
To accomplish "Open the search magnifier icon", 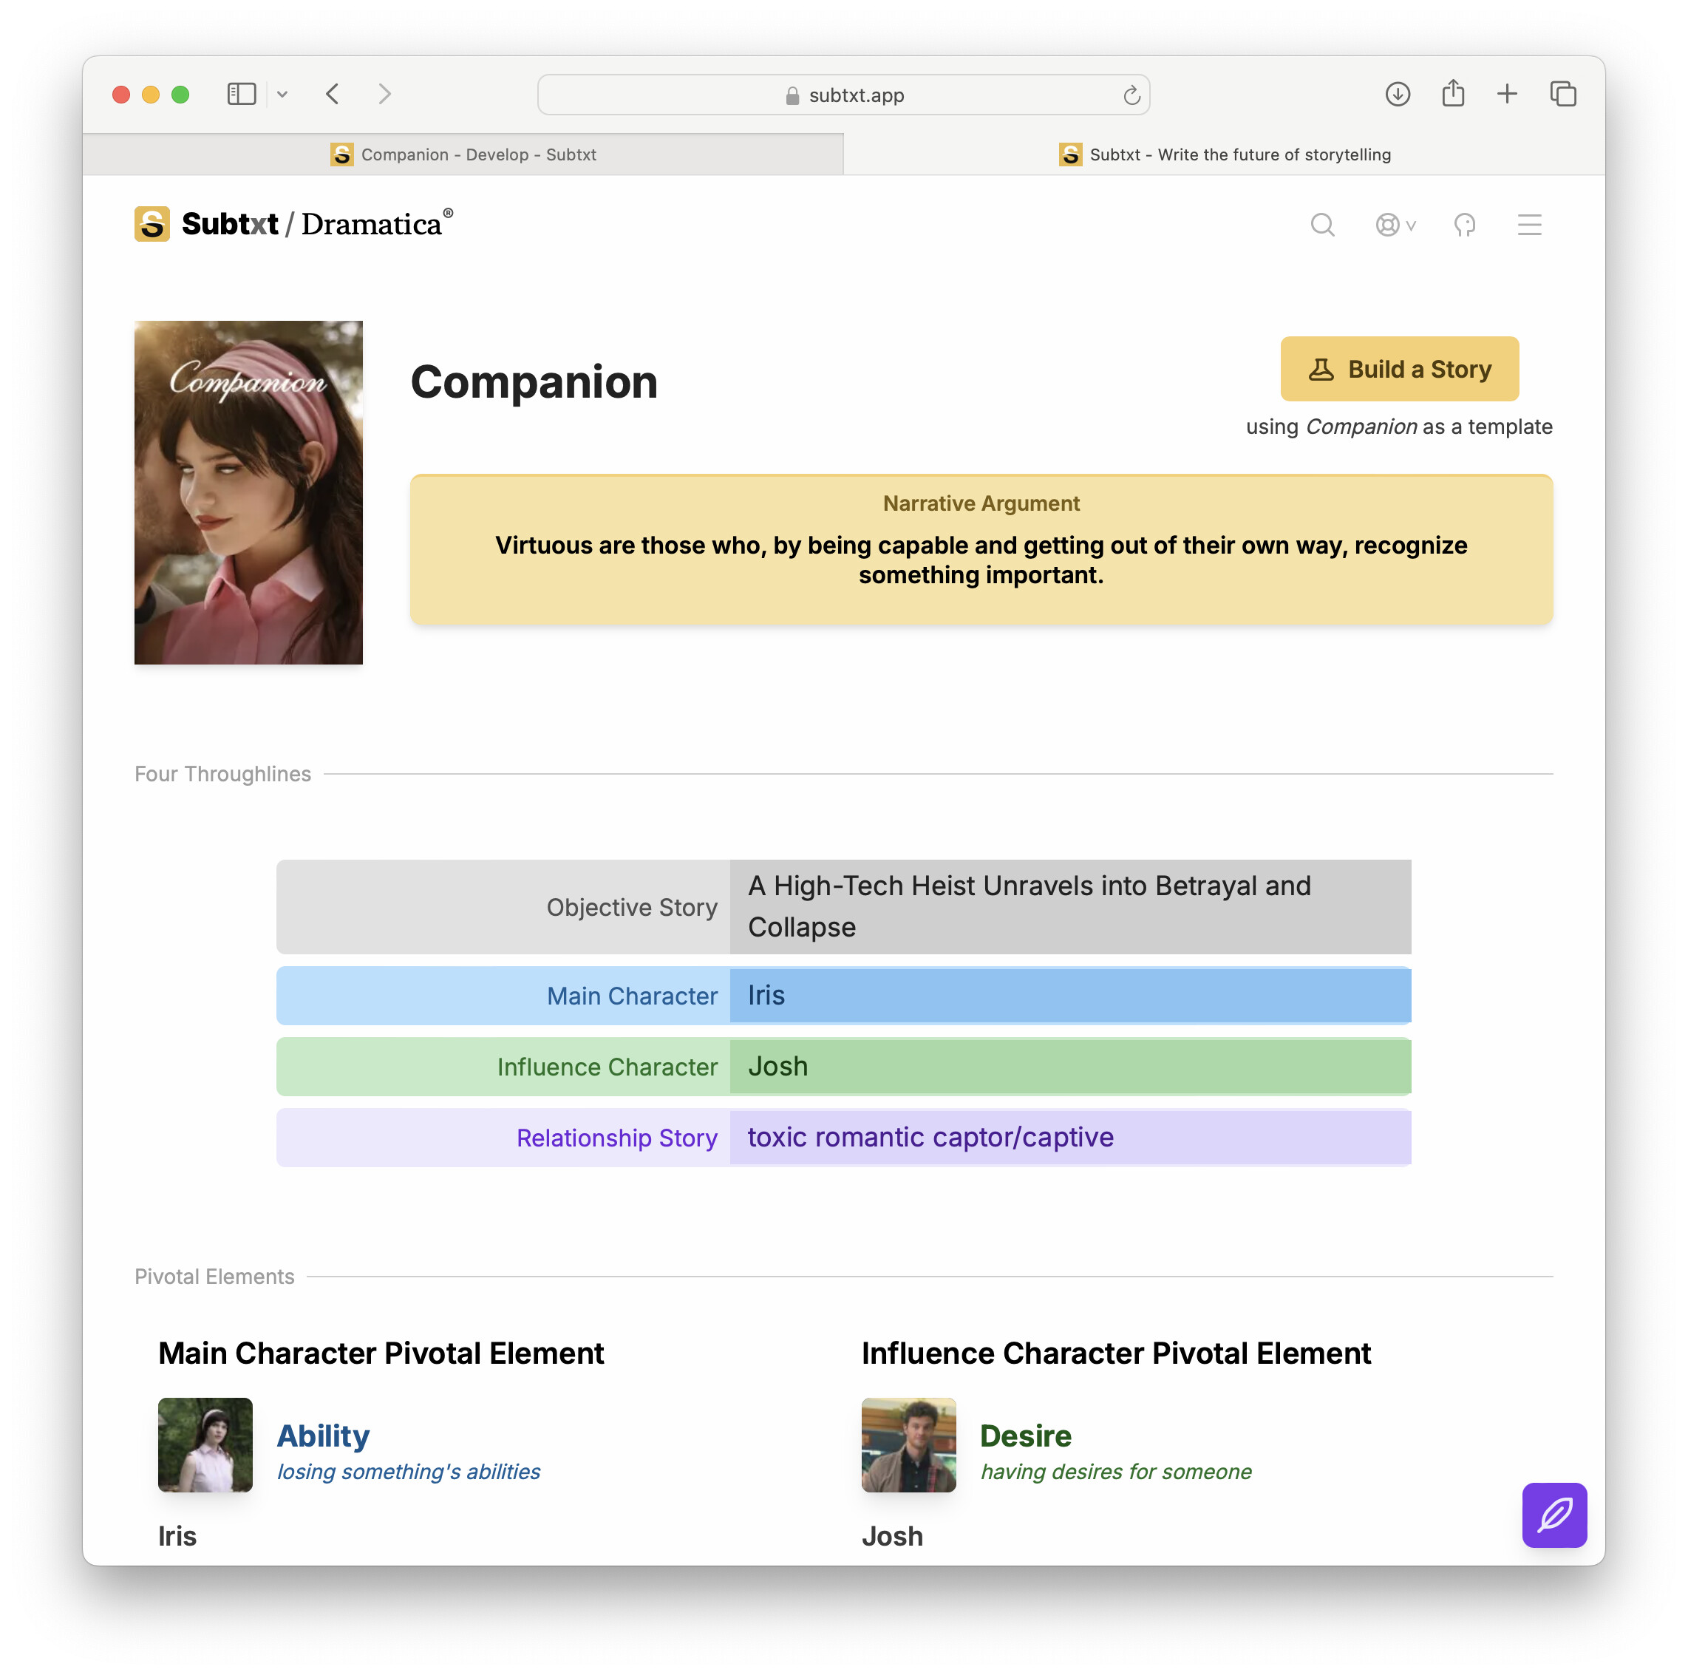I will point(1322,225).
